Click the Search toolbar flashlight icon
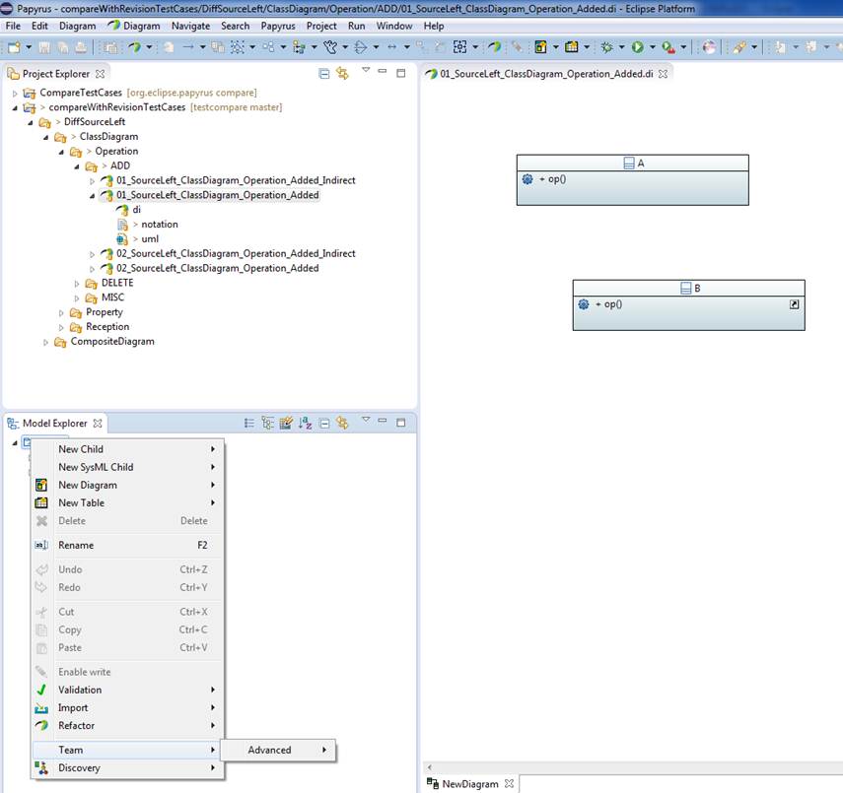Viewport: 843px width, 793px height. 739,47
